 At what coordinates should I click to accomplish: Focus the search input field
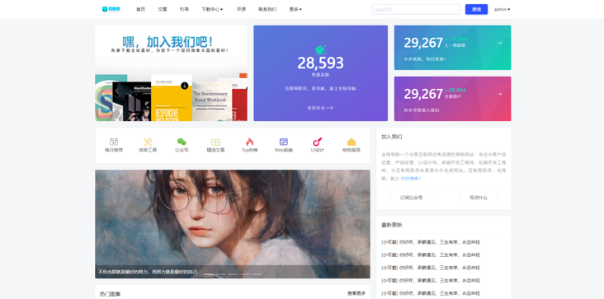click(416, 9)
